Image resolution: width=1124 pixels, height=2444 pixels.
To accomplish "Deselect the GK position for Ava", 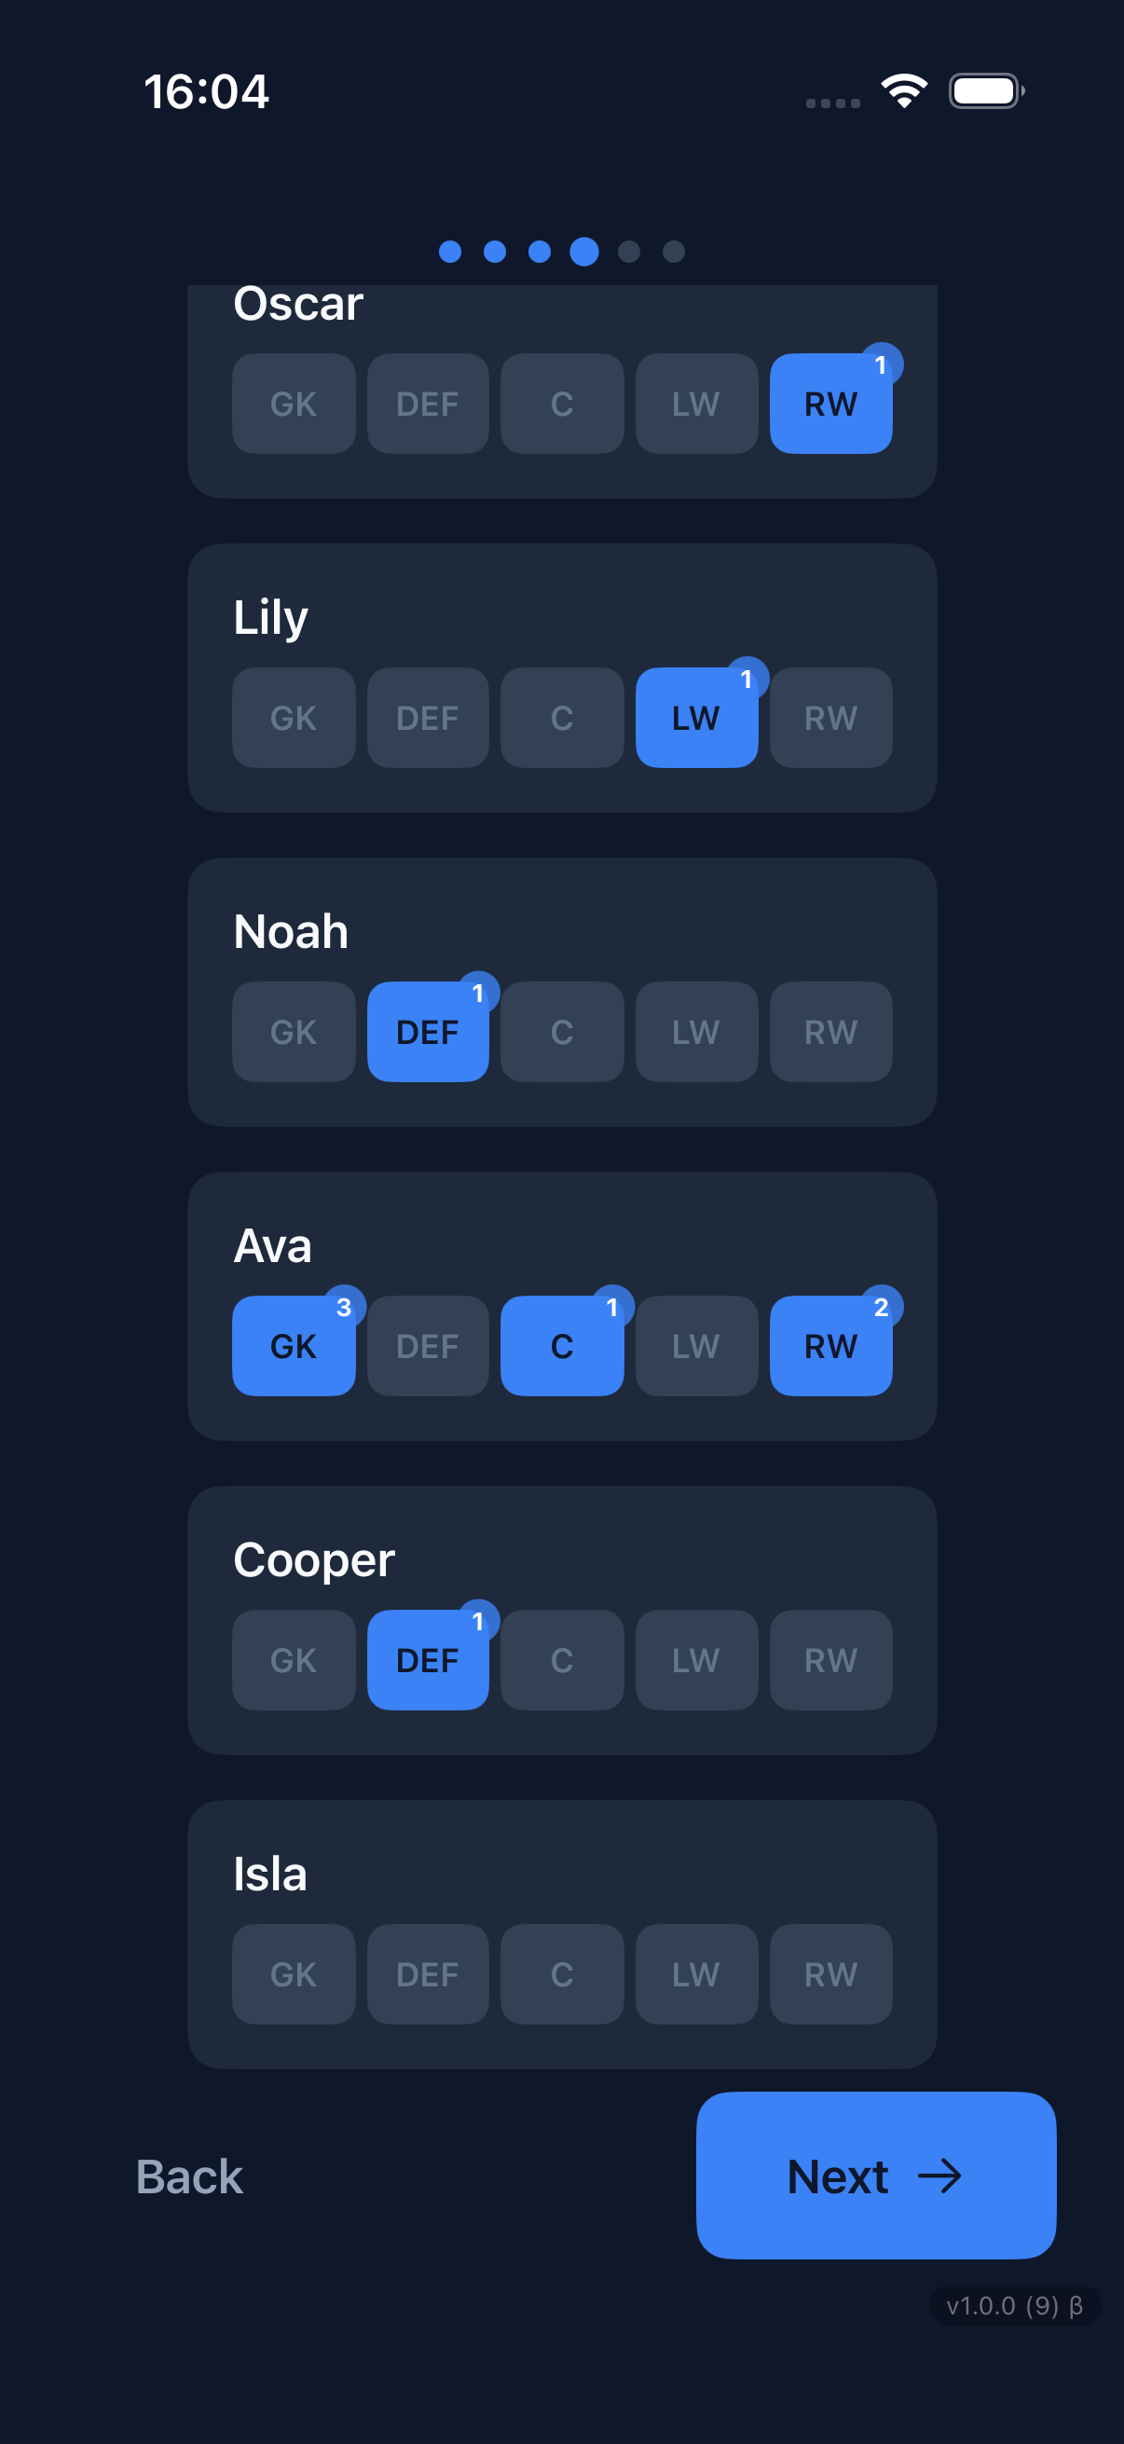I will pos(293,1346).
